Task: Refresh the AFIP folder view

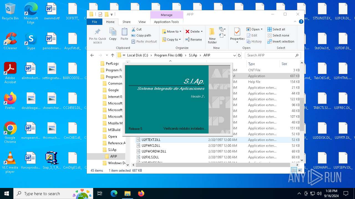Action: point(240,55)
